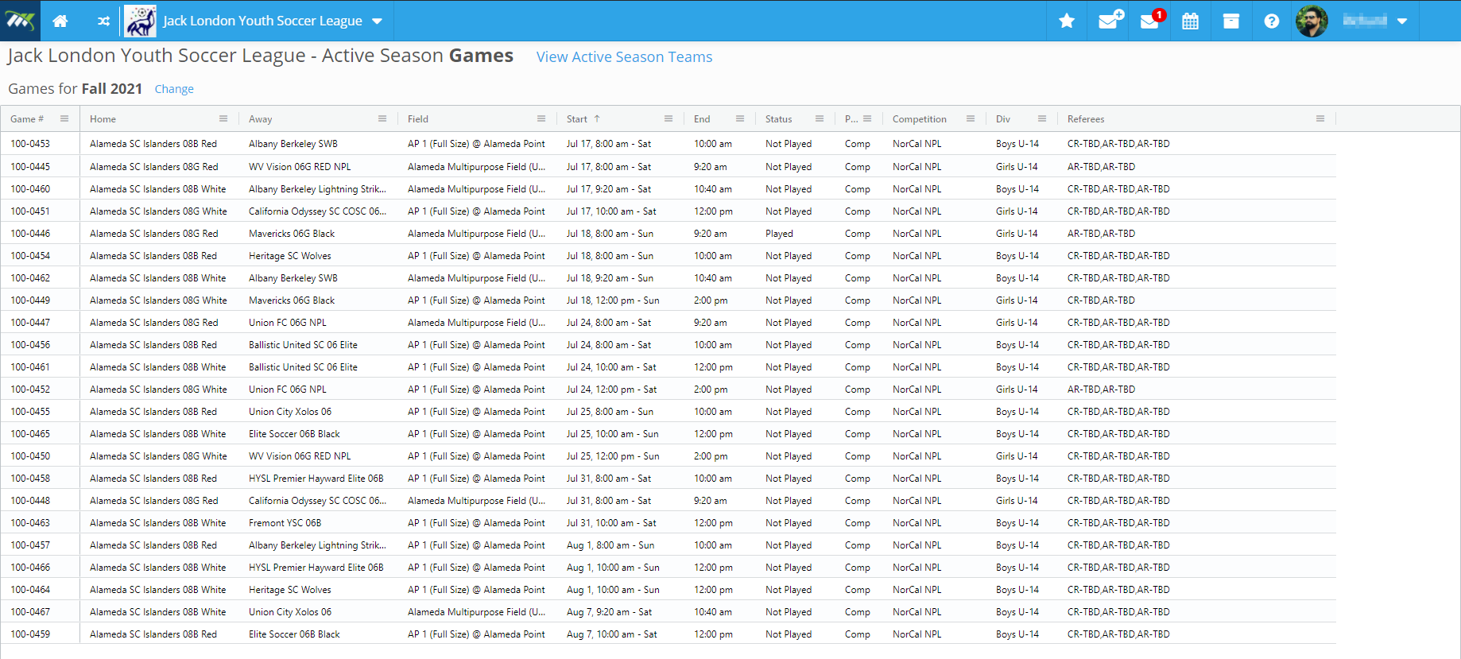Viewport: 1461px width, 659px height.
Task: Open View Active Season Teams link
Action: tap(624, 57)
